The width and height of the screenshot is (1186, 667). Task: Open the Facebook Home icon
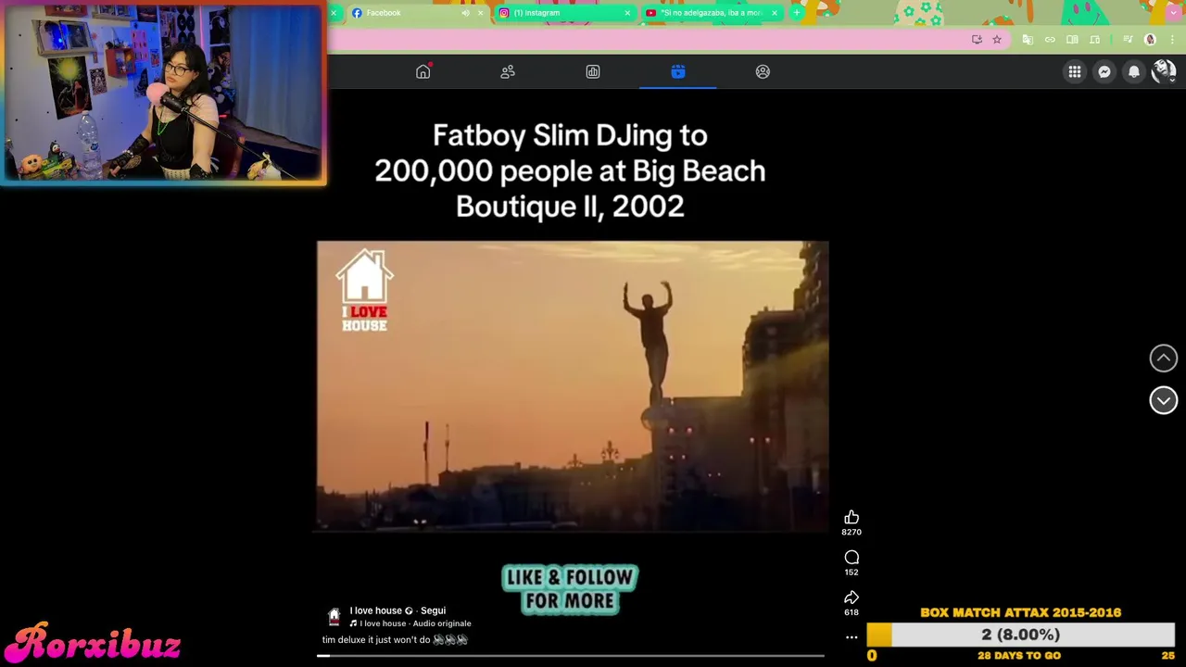(423, 71)
